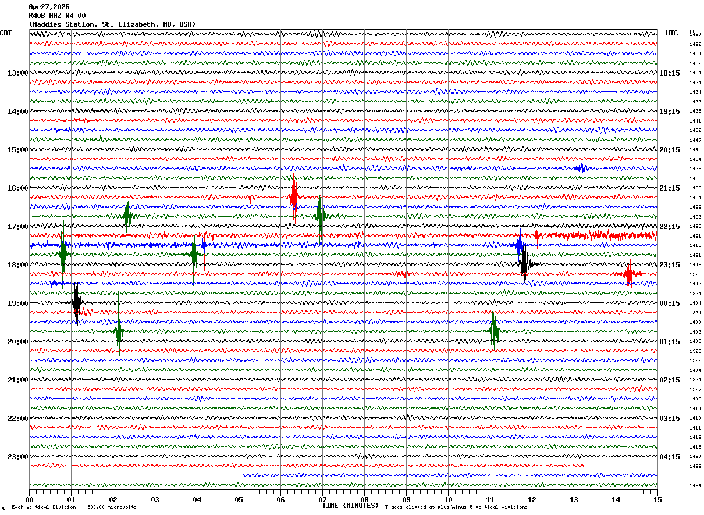Image resolution: width=704 pixels, height=515 pixels.
Task: Select the 22:00 CDT row label
Action: pyautogui.click(x=18, y=419)
